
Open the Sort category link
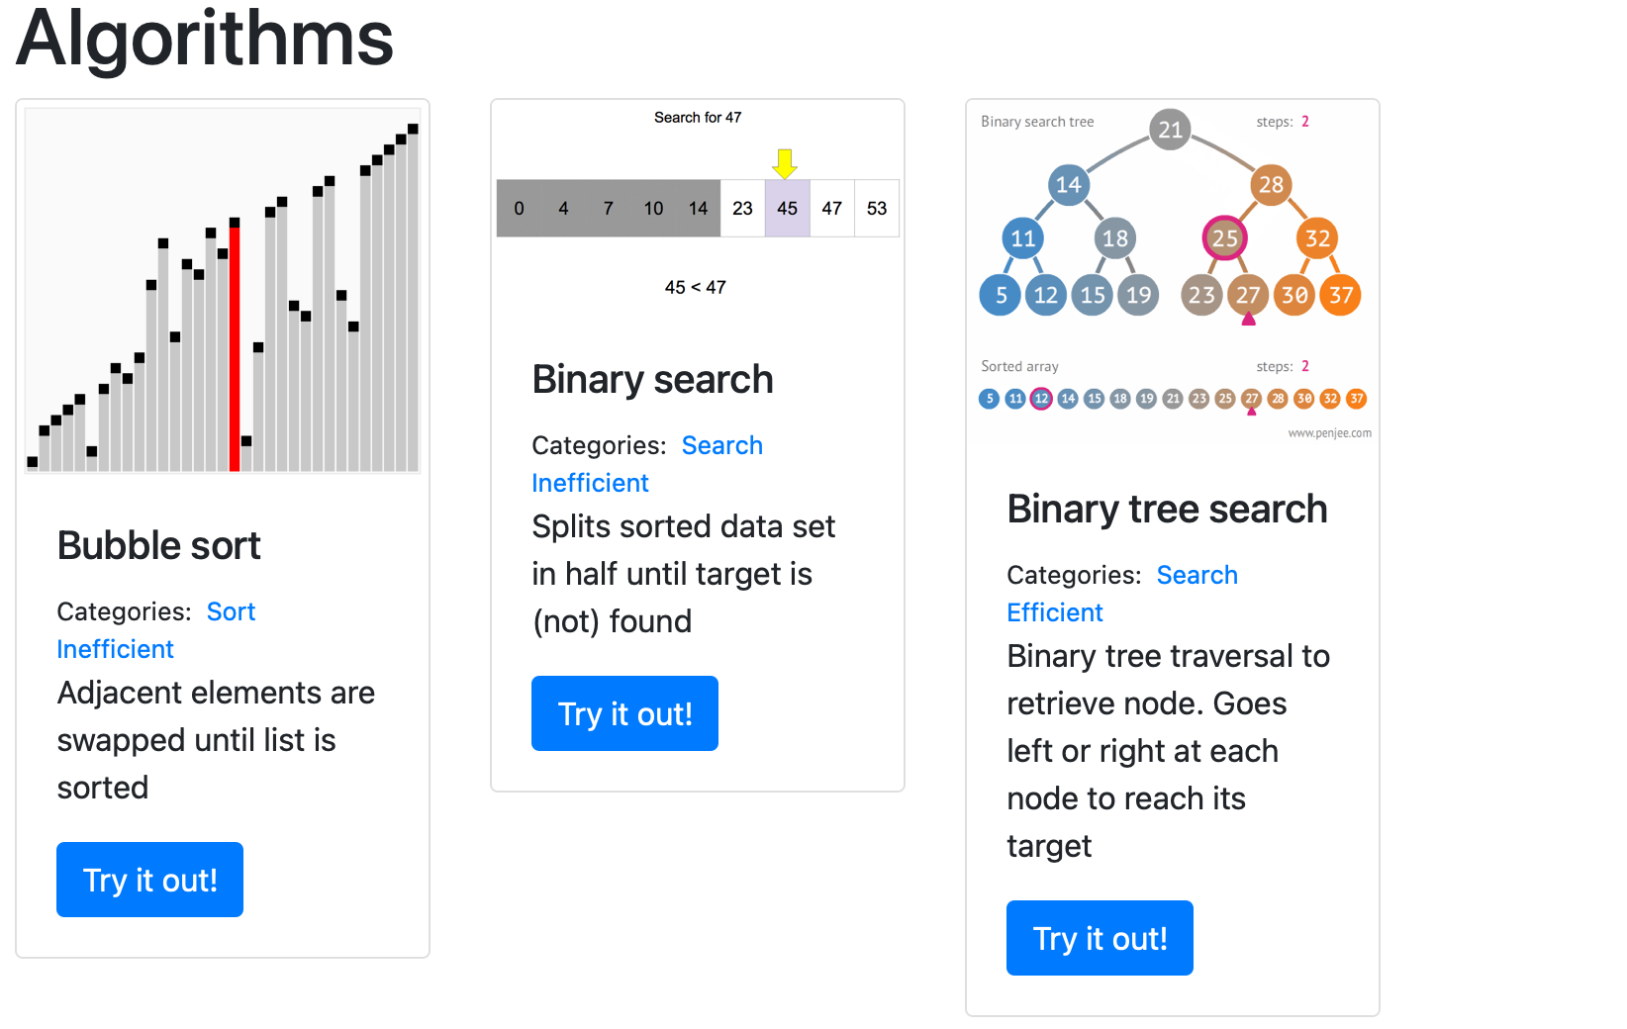(x=231, y=611)
